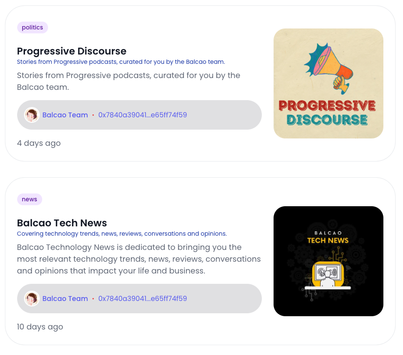The image size is (403, 355).
Task: Open Balcao Team link in Progressive Discourse card
Action: (65, 115)
